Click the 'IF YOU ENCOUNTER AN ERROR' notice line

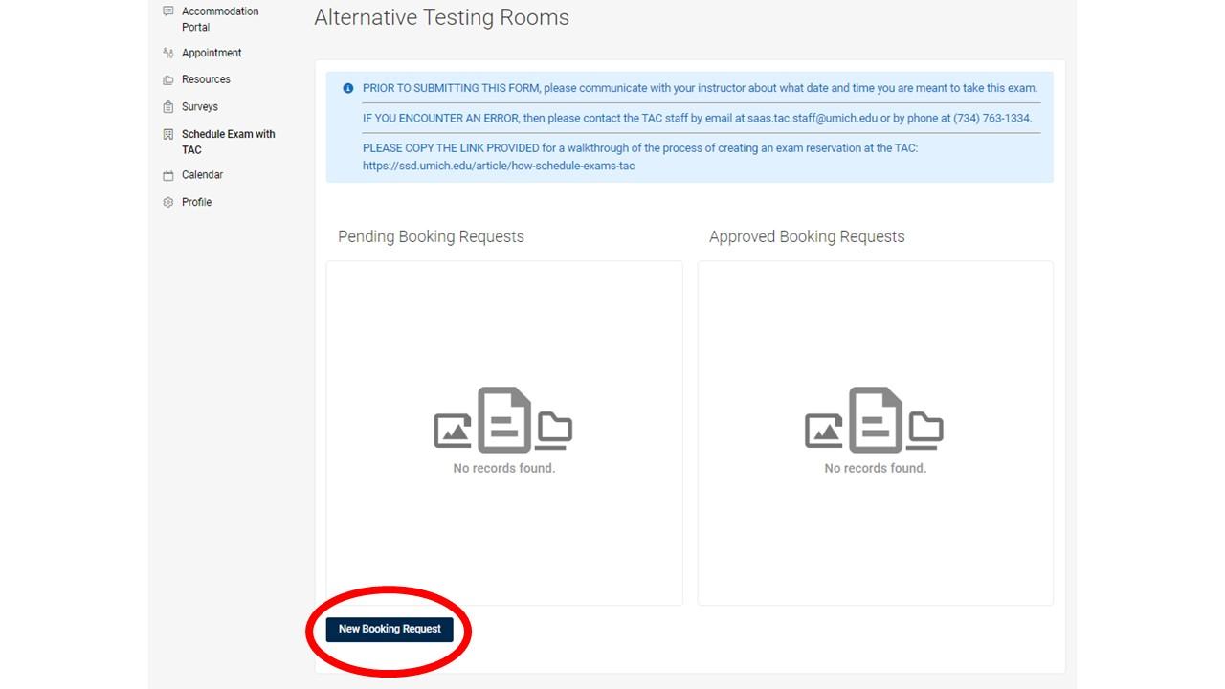[x=697, y=119]
